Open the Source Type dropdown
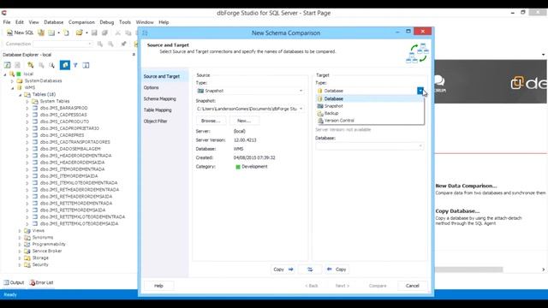The height and width of the screenshot is (308, 548). point(301,91)
